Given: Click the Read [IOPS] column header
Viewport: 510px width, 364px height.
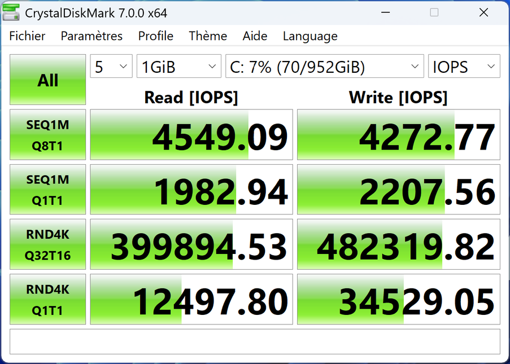Looking at the screenshot, I should (x=191, y=97).
